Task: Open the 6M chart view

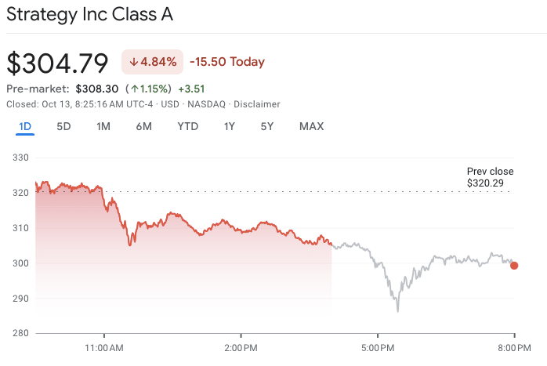Action: 143,127
